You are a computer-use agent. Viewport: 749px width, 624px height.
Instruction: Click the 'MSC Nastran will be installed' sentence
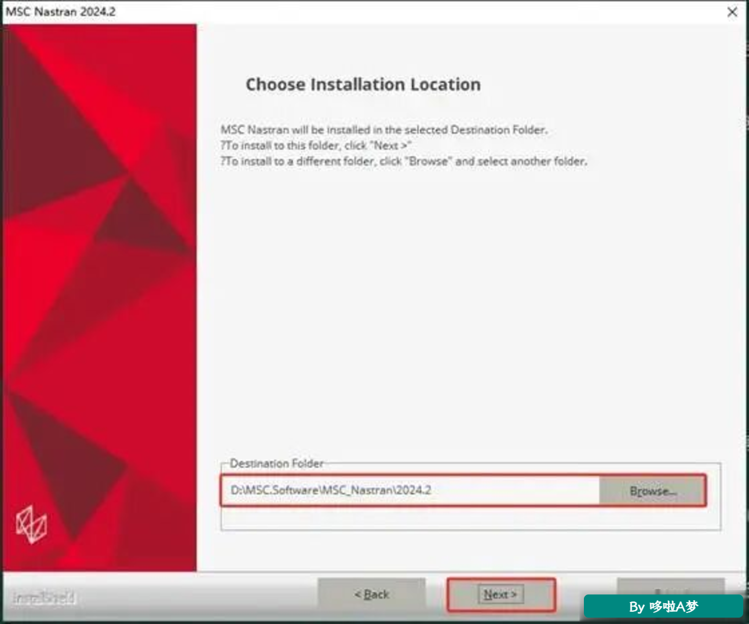pyautogui.click(x=384, y=130)
